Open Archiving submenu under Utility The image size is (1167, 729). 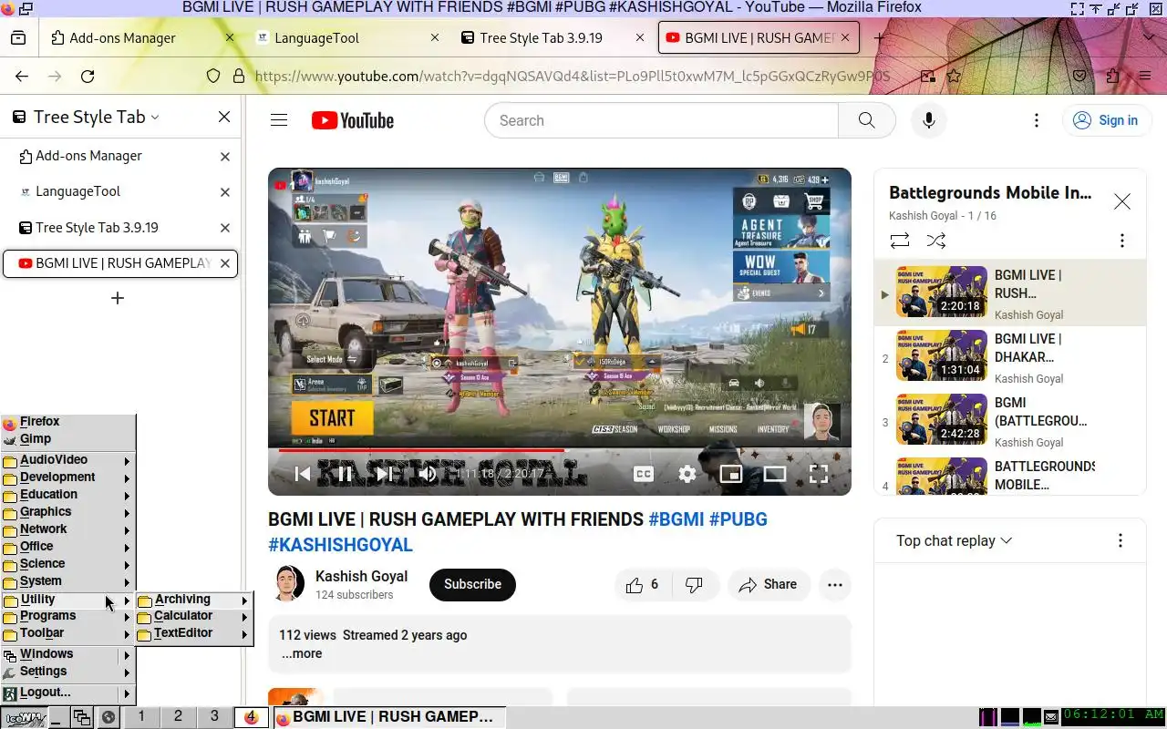point(193,600)
